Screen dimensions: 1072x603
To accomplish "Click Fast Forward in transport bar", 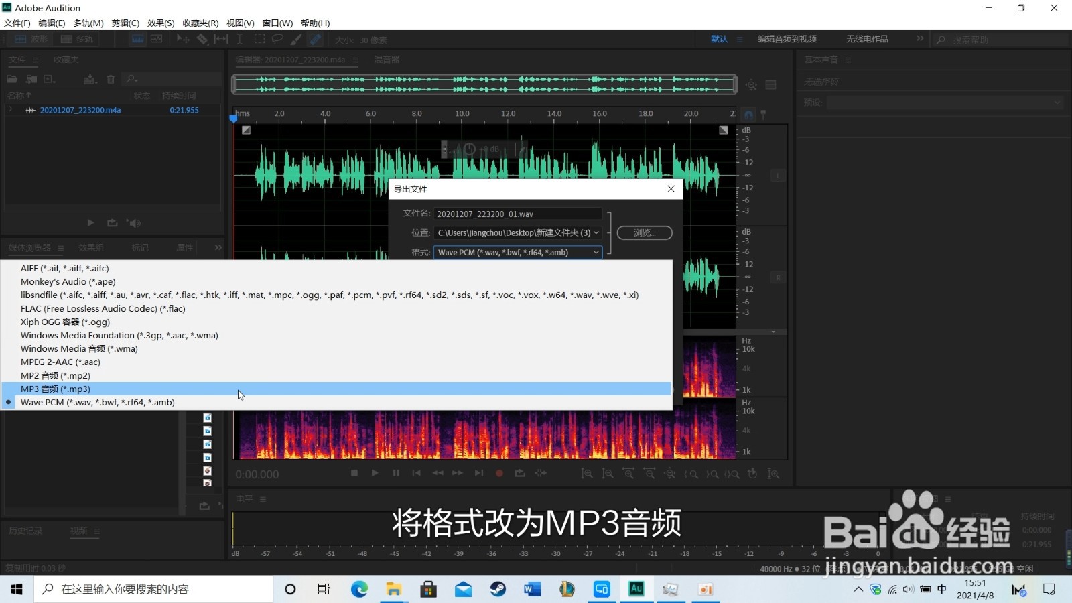I will click(458, 473).
